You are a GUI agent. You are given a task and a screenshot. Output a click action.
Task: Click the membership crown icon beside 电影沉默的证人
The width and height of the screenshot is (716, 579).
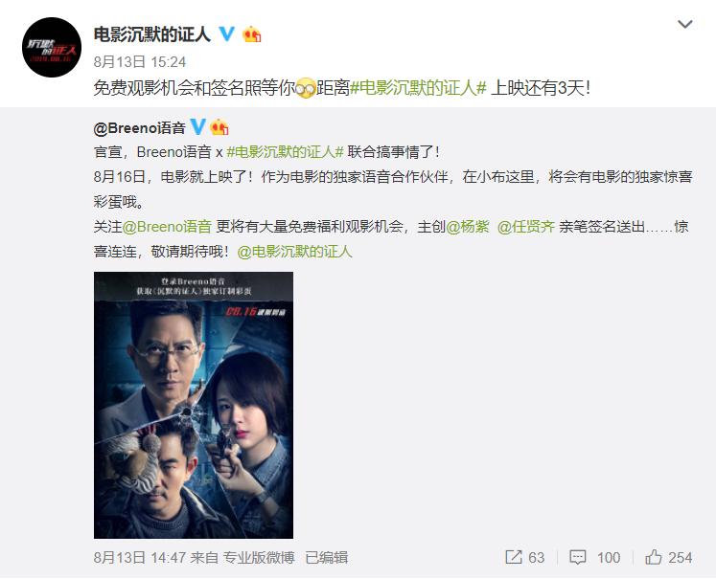(x=251, y=34)
